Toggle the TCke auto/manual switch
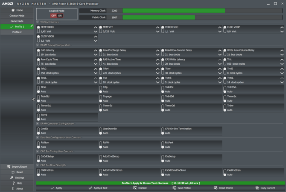The width and height of the screenshot is (286, 192). (x=38, y=89)
